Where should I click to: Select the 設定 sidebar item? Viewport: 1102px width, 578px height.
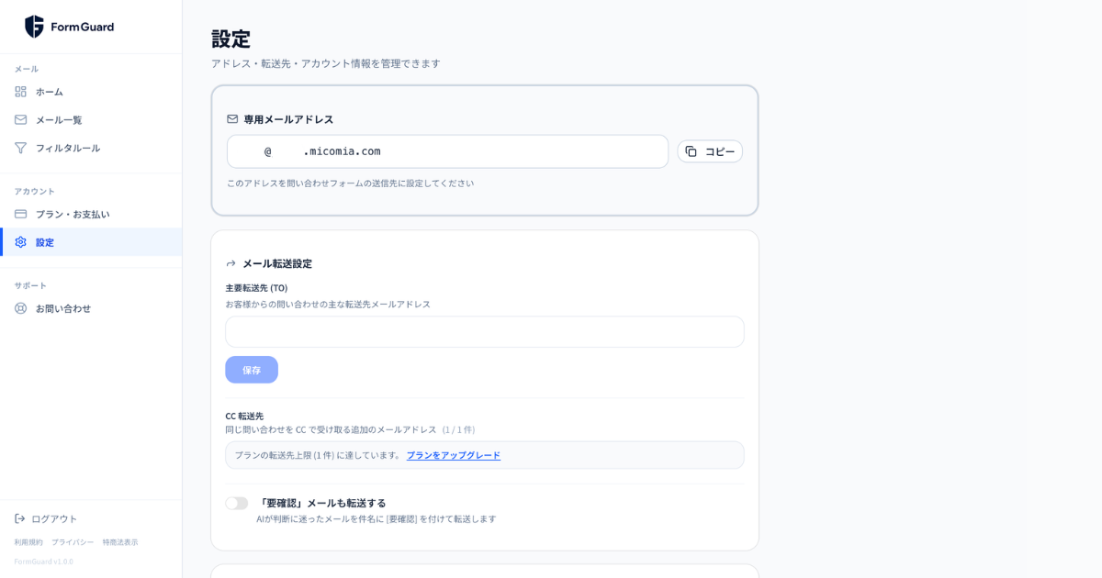click(x=91, y=242)
